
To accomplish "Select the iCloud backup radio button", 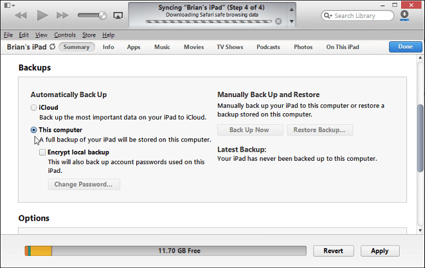I will (34, 108).
